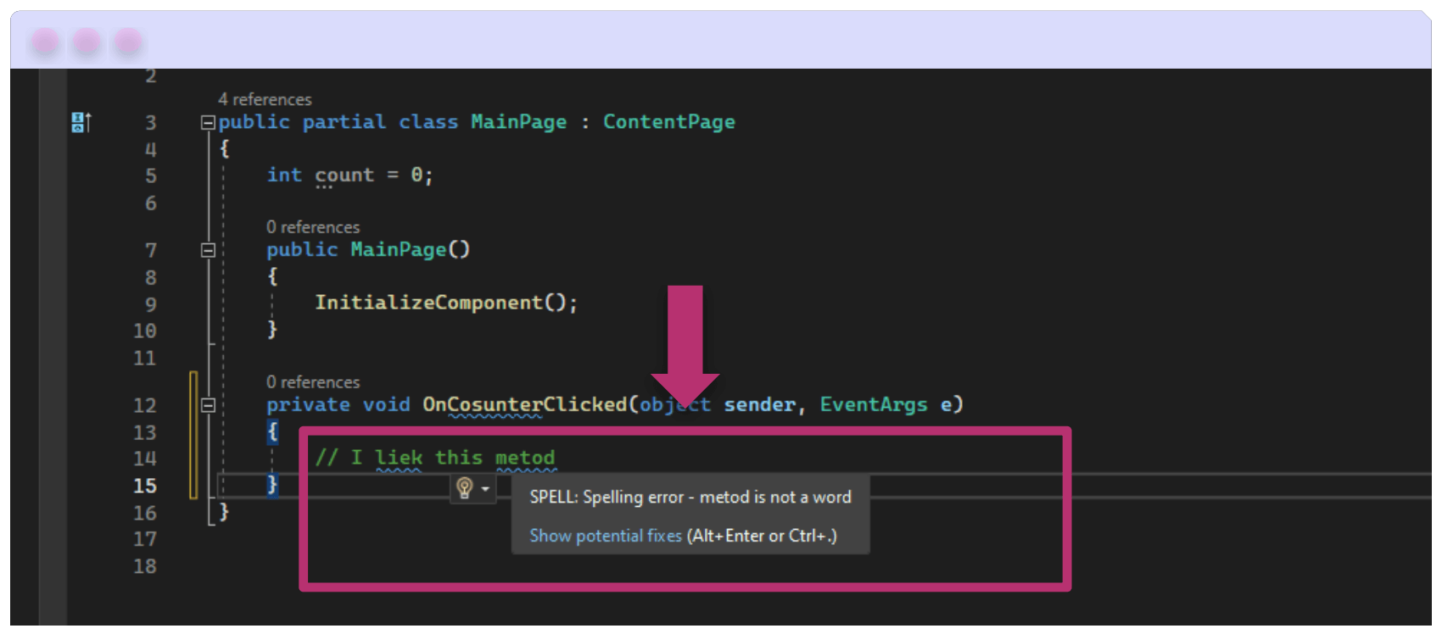This screenshot has width=1442, height=634.
Task: Click the inheritance margin icon on line 3
Action: click(x=81, y=122)
